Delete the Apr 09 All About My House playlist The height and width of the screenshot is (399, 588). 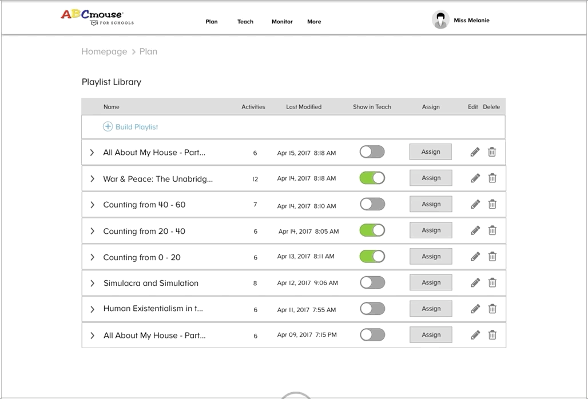[x=492, y=334]
